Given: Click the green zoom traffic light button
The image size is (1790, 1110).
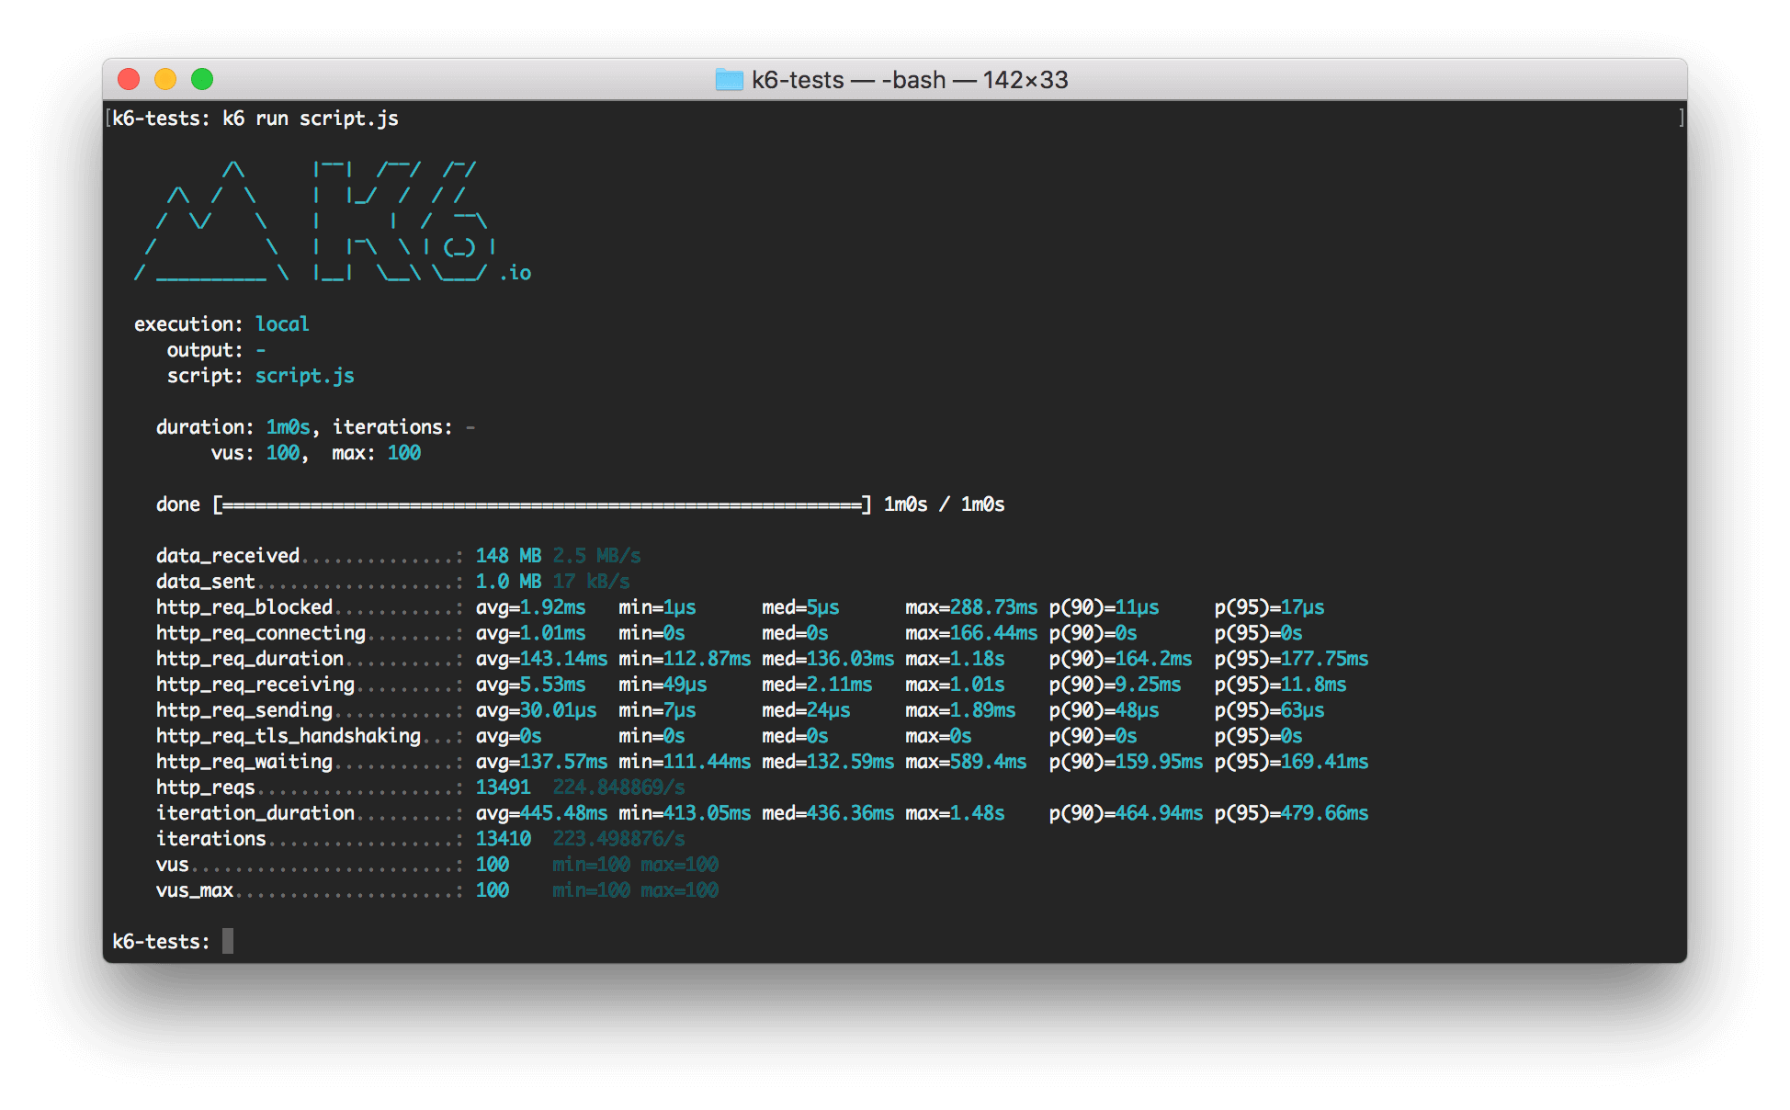Looking at the screenshot, I should [201, 79].
